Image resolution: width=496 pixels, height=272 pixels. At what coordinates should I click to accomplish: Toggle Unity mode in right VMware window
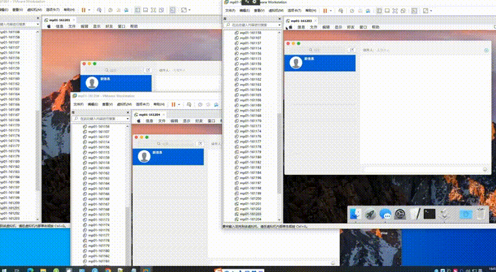point(403,11)
